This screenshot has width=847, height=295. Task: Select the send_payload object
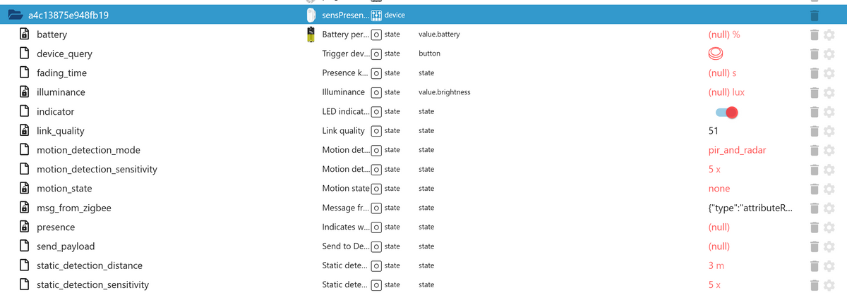pos(65,246)
